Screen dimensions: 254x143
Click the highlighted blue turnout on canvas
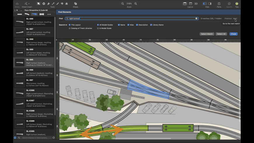(148, 89)
